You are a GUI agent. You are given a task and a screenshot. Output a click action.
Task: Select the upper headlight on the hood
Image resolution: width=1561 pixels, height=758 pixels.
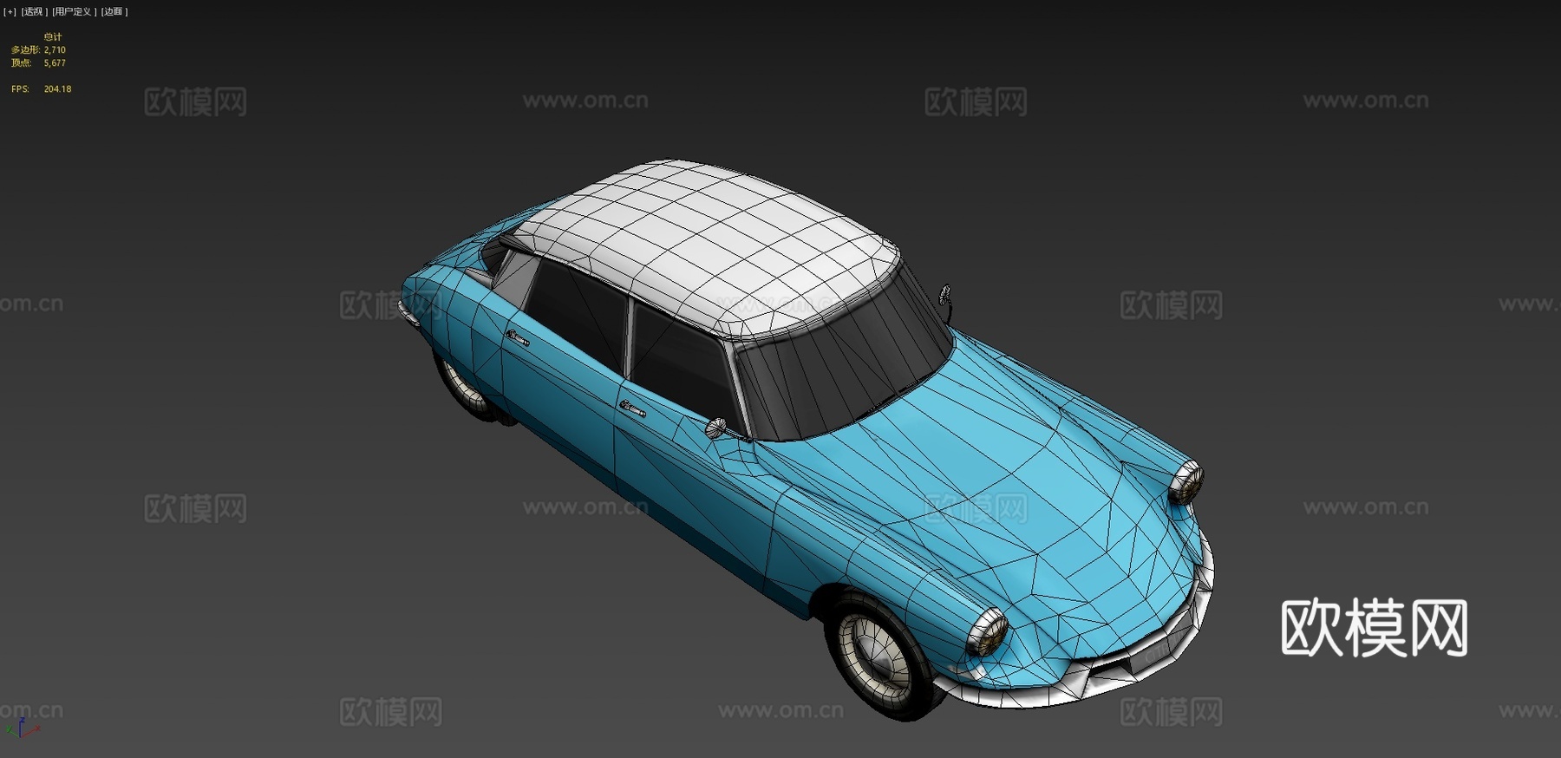click(x=1185, y=482)
